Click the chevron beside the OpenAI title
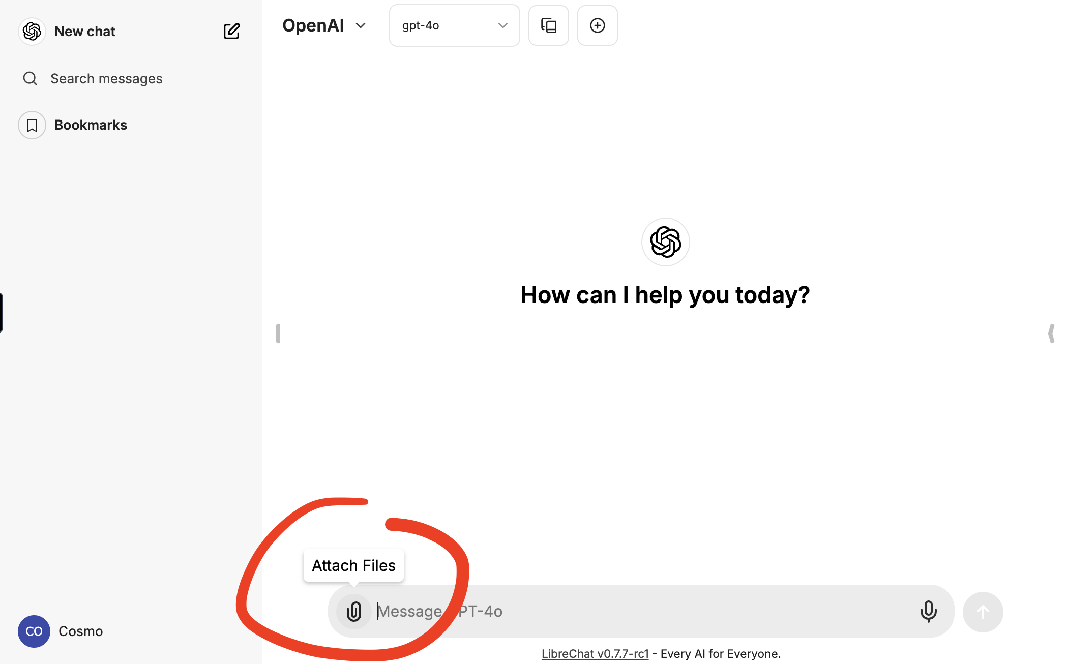This screenshot has height=664, width=1067. (361, 25)
